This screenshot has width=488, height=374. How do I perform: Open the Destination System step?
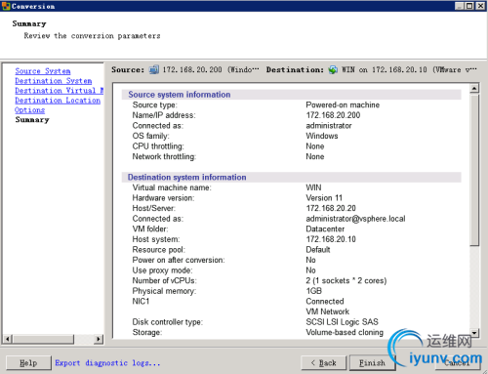[54, 81]
